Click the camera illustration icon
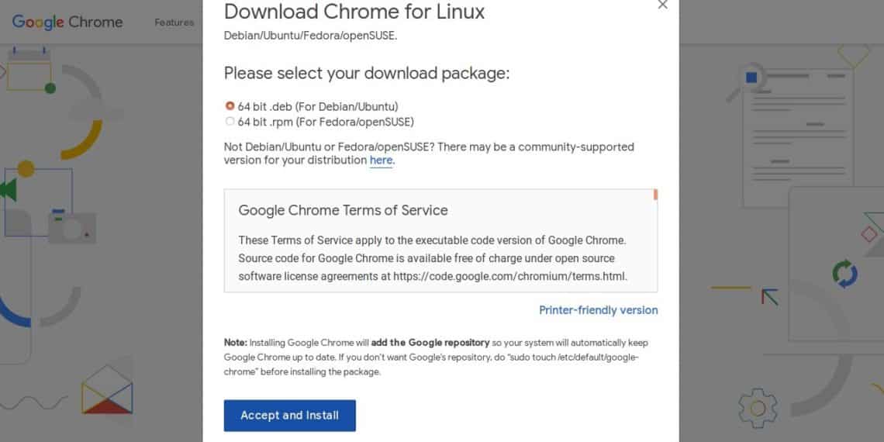 71,226
